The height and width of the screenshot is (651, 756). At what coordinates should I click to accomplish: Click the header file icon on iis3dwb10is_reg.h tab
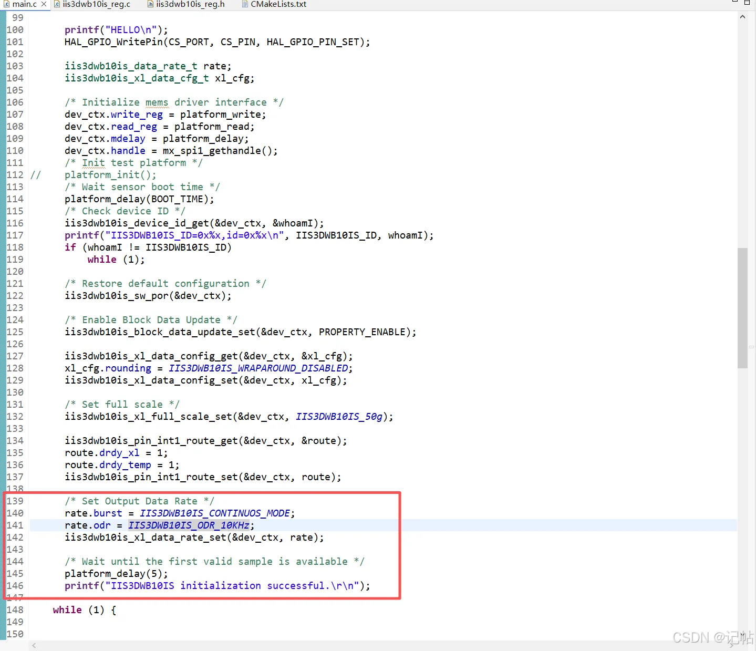tap(150, 4)
